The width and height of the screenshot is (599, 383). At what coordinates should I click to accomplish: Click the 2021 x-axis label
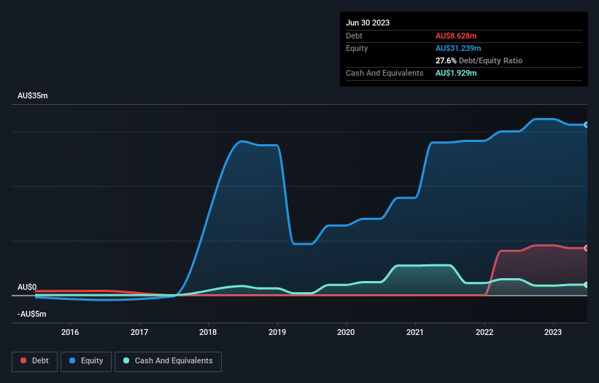tap(415, 332)
